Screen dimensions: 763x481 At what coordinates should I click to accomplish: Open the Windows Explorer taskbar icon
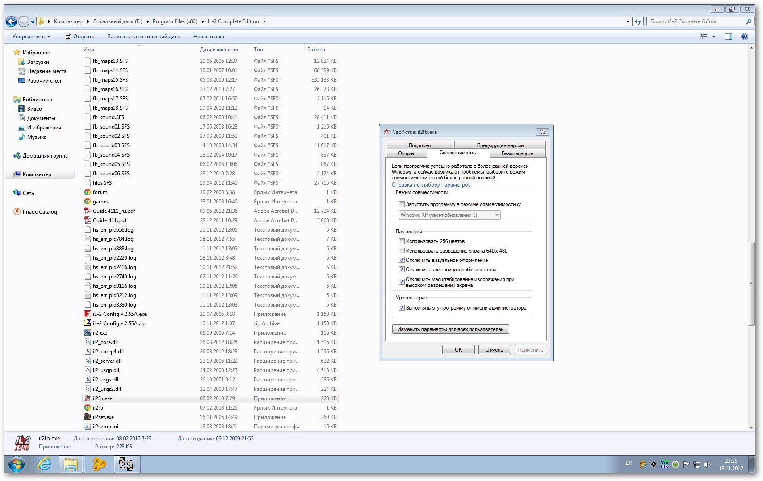pos(71,464)
